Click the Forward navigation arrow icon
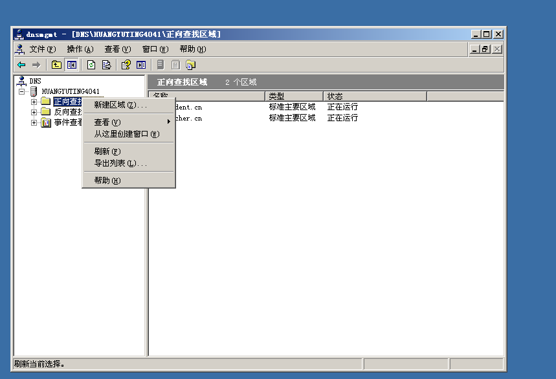The width and height of the screenshot is (556, 379). point(36,64)
